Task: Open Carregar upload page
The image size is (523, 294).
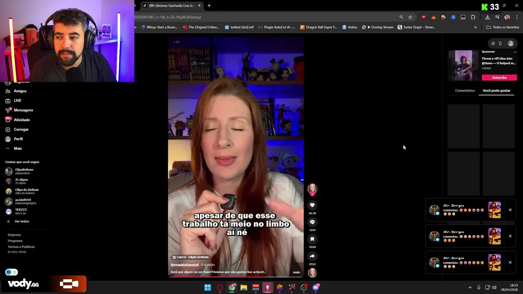Action: (17, 129)
